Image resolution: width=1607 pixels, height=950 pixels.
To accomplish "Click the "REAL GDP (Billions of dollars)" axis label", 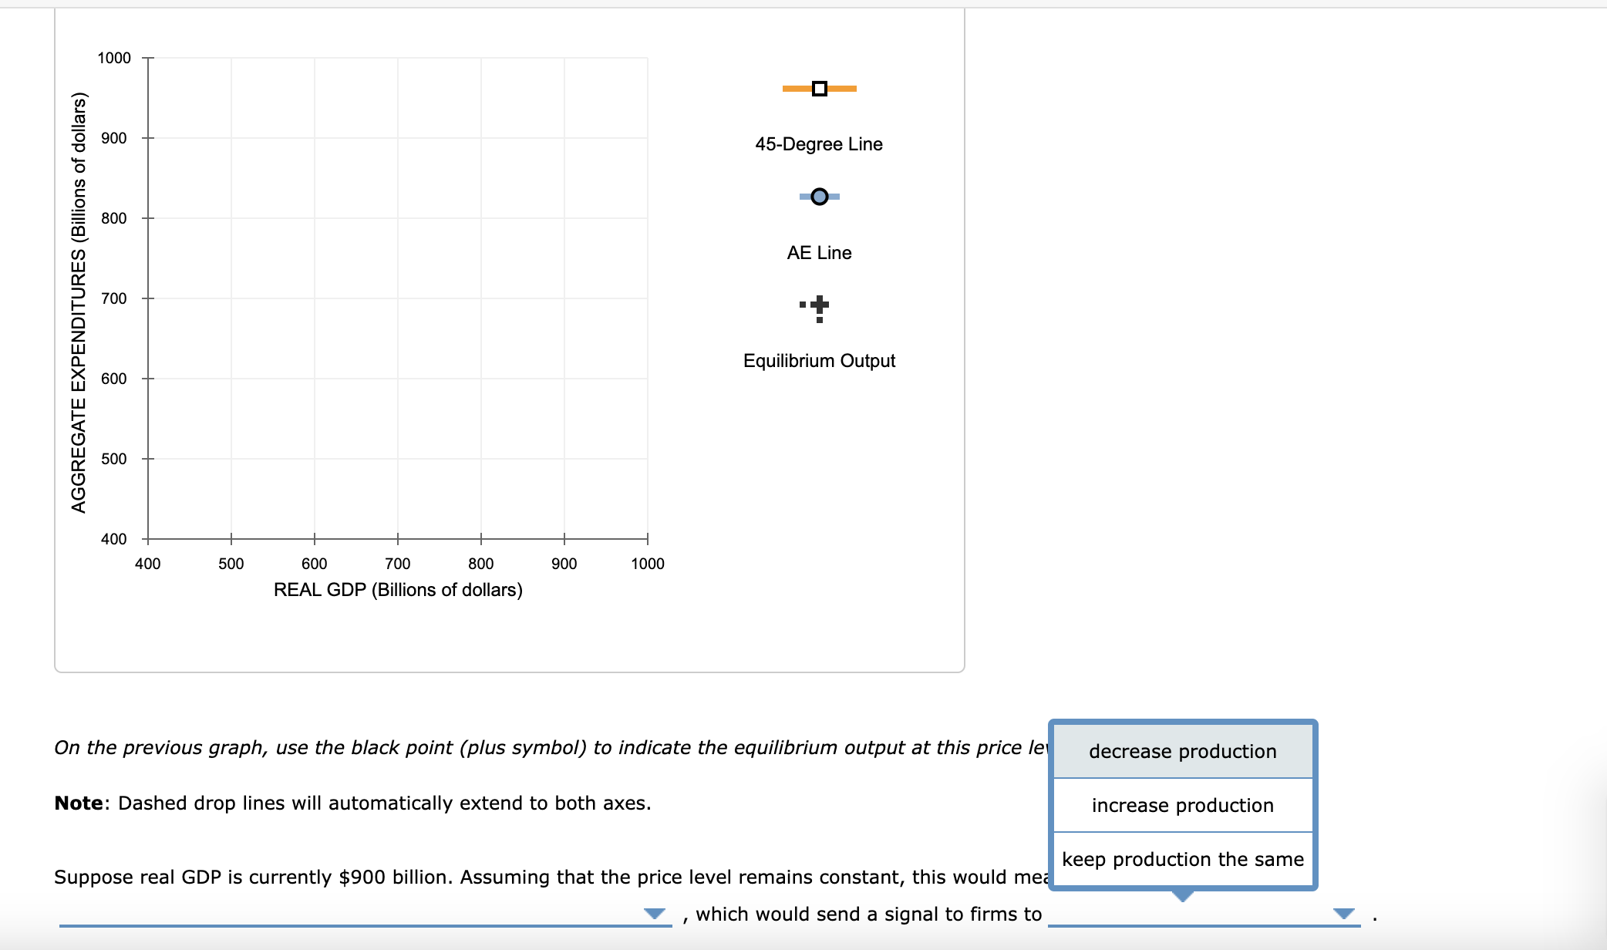I will tap(399, 590).
